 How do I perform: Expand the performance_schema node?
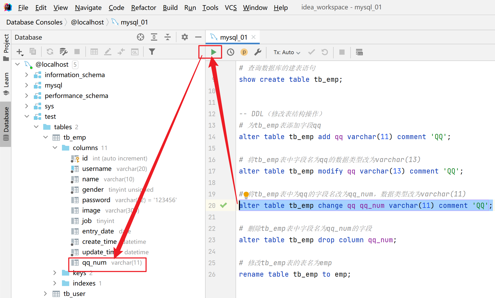tap(27, 96)
